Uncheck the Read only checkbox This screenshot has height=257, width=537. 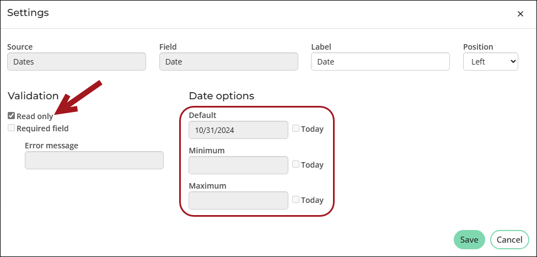coord(11,116)
